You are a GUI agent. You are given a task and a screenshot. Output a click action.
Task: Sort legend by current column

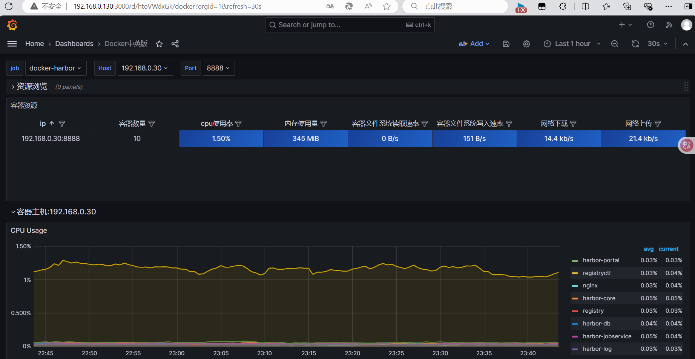coord(668,249)
